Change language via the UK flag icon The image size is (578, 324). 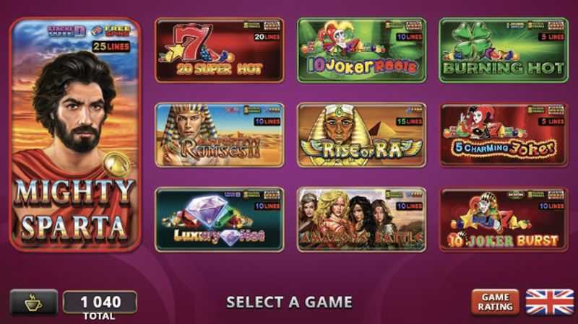(550, 302)
